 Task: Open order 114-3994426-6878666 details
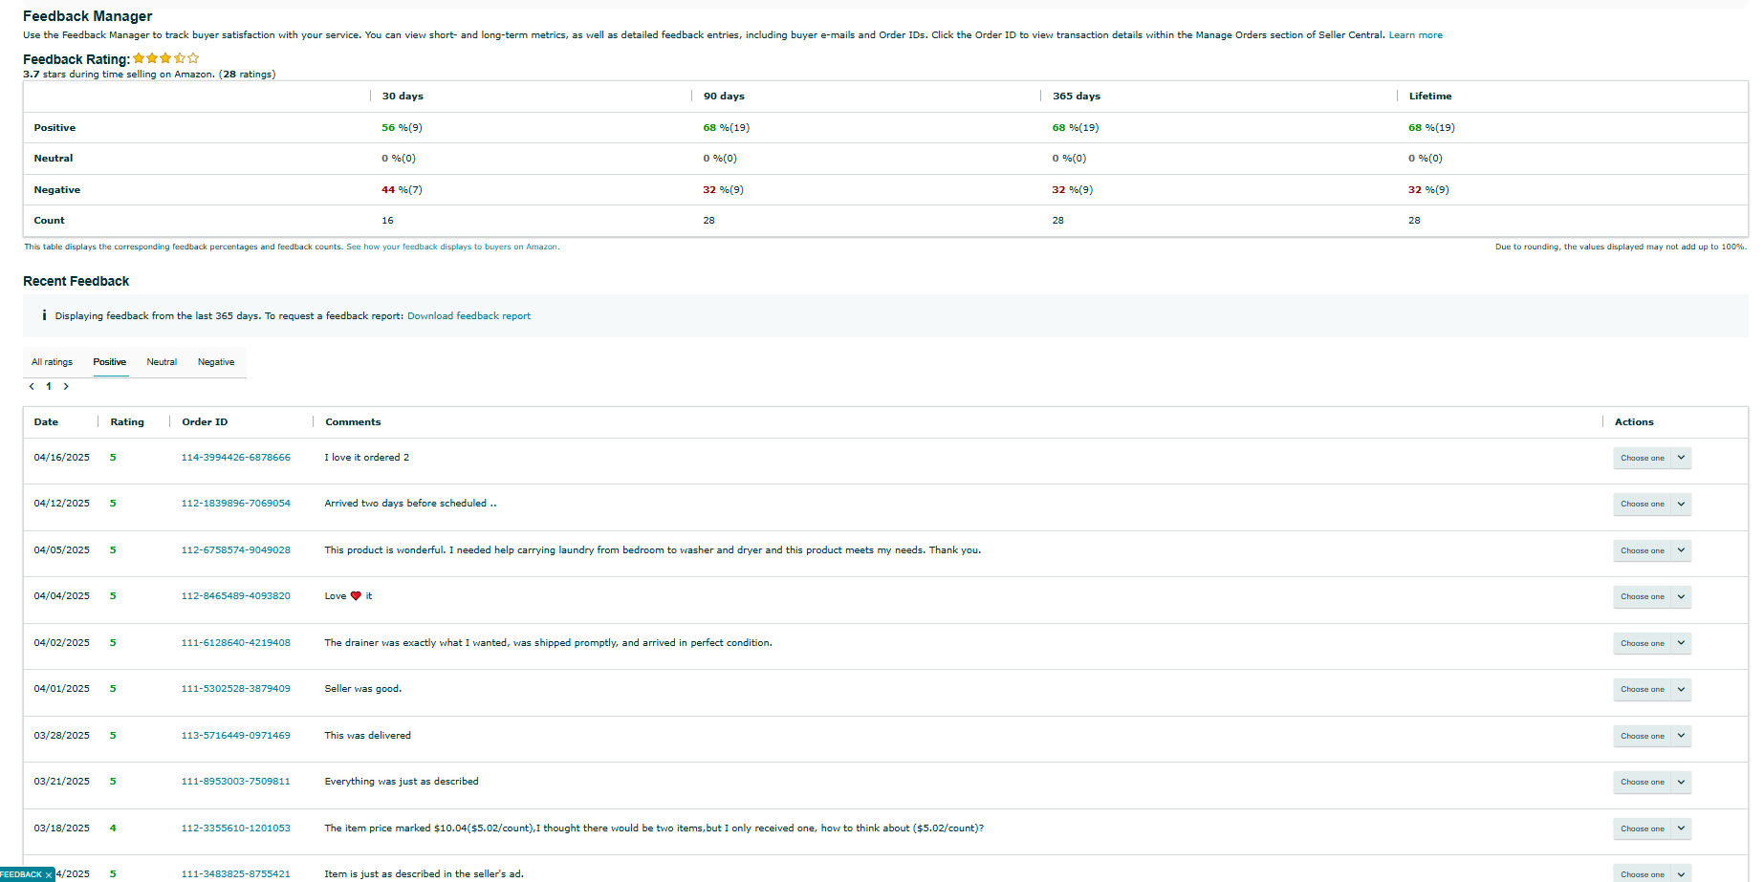tap(235, 458)
